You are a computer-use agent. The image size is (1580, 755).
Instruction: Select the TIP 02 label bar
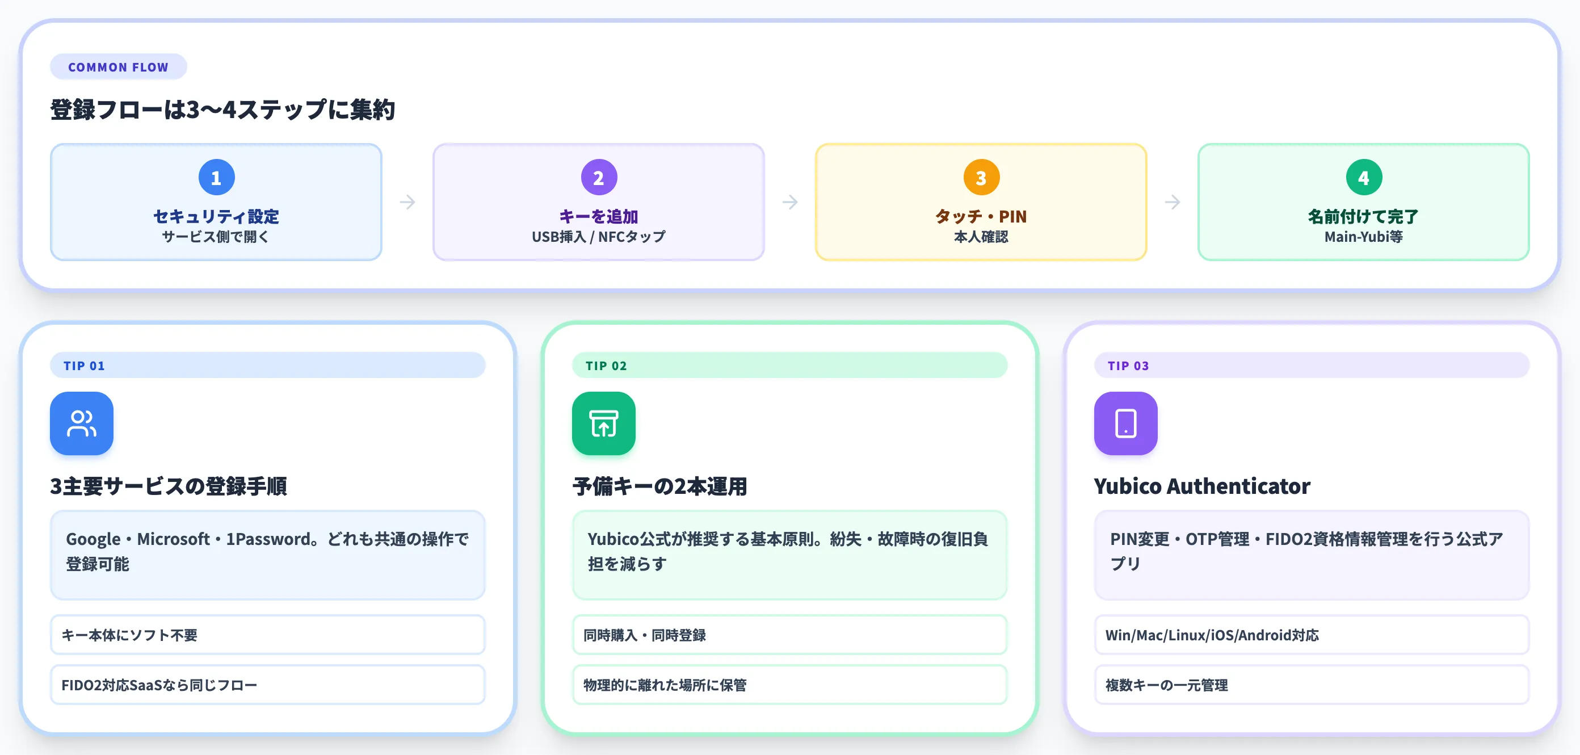click(x=789, y=365)
